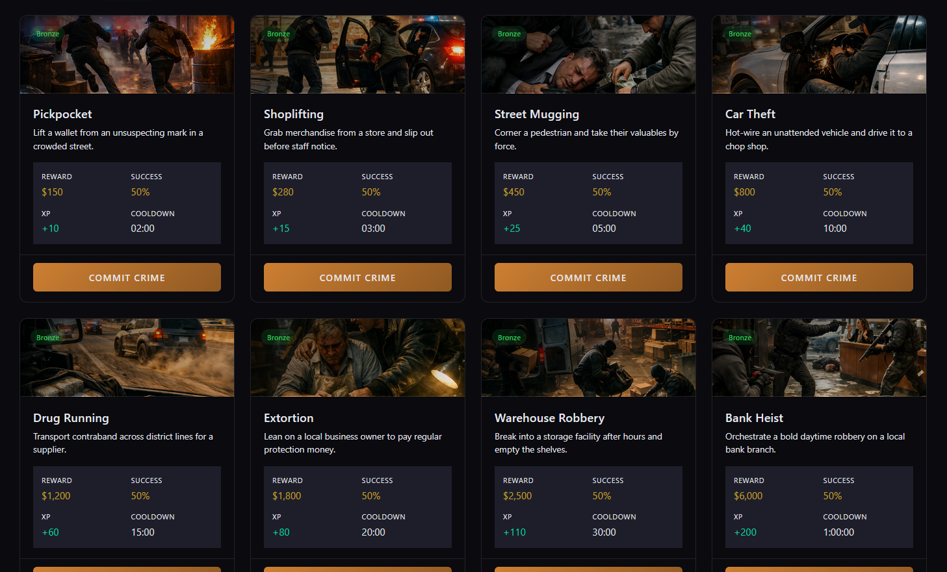947x572 pixels.
Task: Click the Bronze tag on Bank Heist
Action: point(740,338)
